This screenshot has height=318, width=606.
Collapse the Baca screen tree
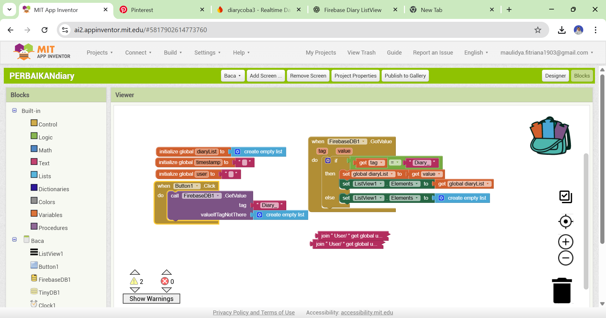tap(15, 239)
